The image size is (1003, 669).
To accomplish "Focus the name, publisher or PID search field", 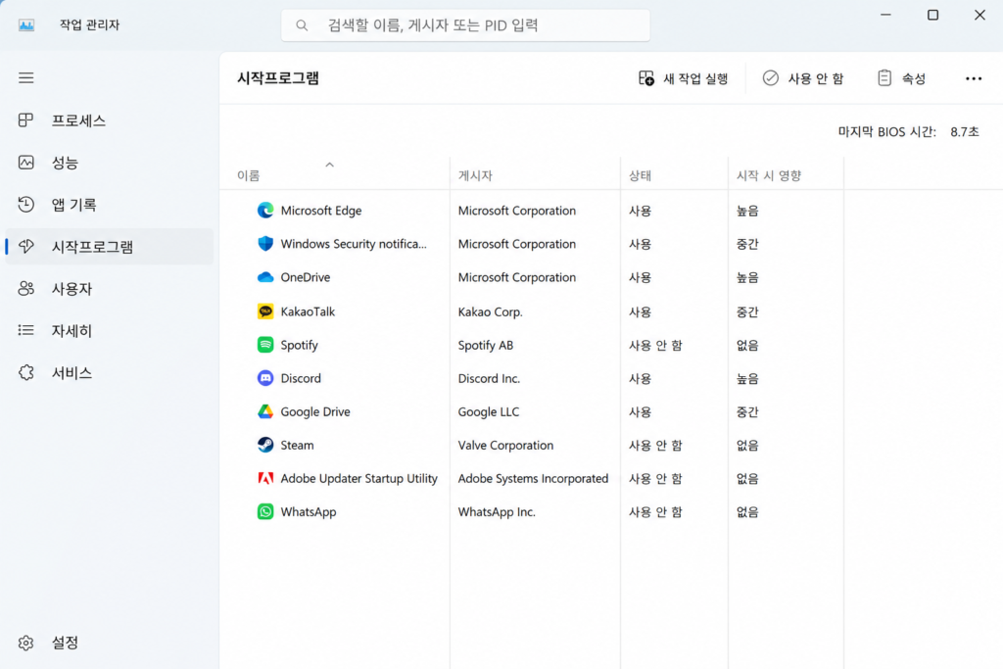I will click(x=465, y=25).
